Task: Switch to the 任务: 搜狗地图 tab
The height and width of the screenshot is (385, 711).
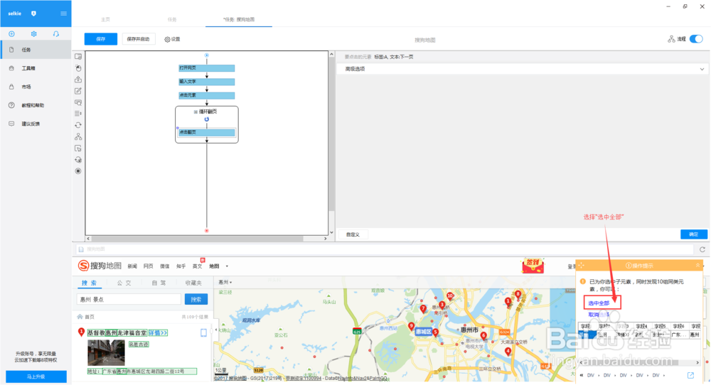Action: 239,19
